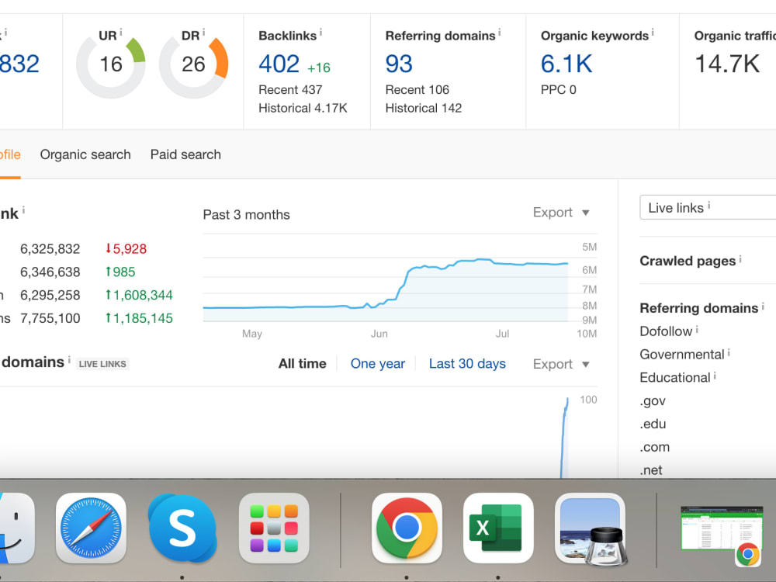Click info icon next to Governmental
This screenshot has width=776, height=582.
tap(729, 352)
